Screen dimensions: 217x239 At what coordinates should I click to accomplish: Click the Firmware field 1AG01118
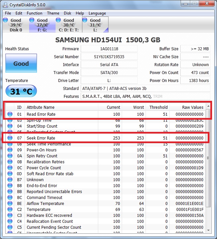109,49
